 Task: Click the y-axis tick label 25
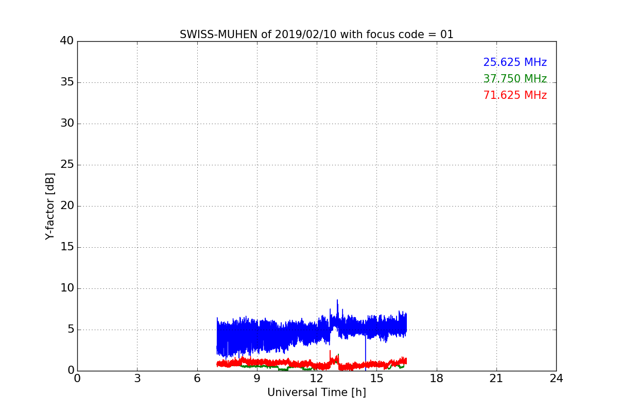(67, 165)
